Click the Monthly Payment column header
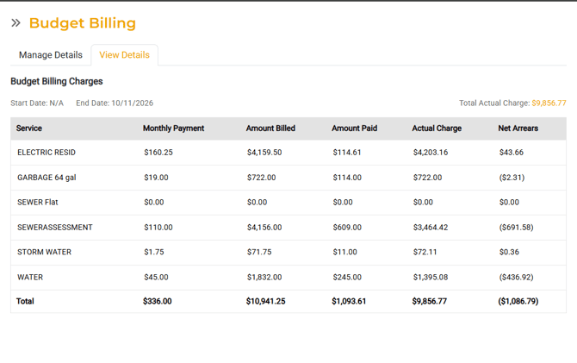Image resolution: width=577 pixels, height=363 pixels. 173,128
